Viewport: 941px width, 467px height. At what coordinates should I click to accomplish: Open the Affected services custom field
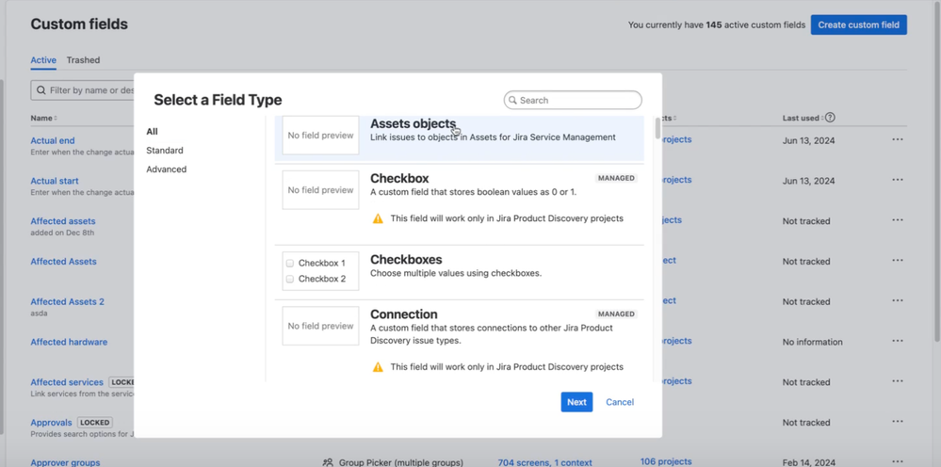click(67, 382)
